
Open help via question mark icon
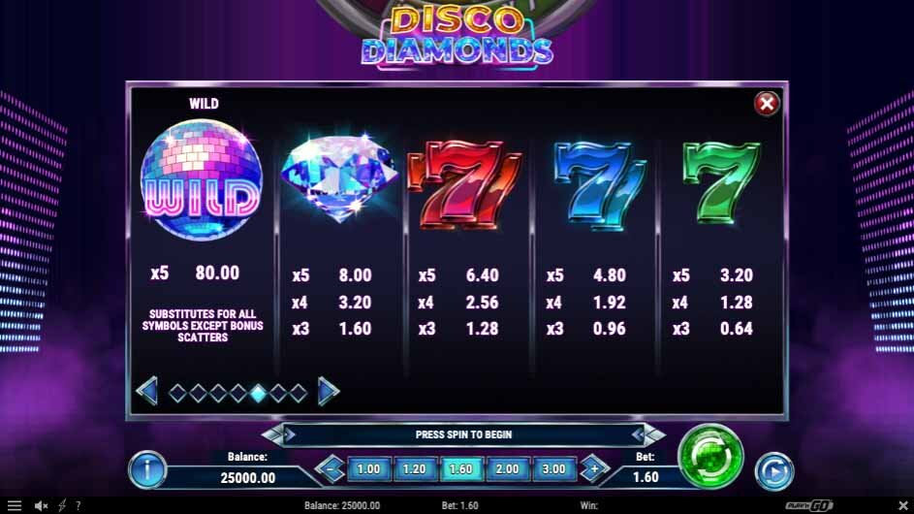click(x=79, y=506)
